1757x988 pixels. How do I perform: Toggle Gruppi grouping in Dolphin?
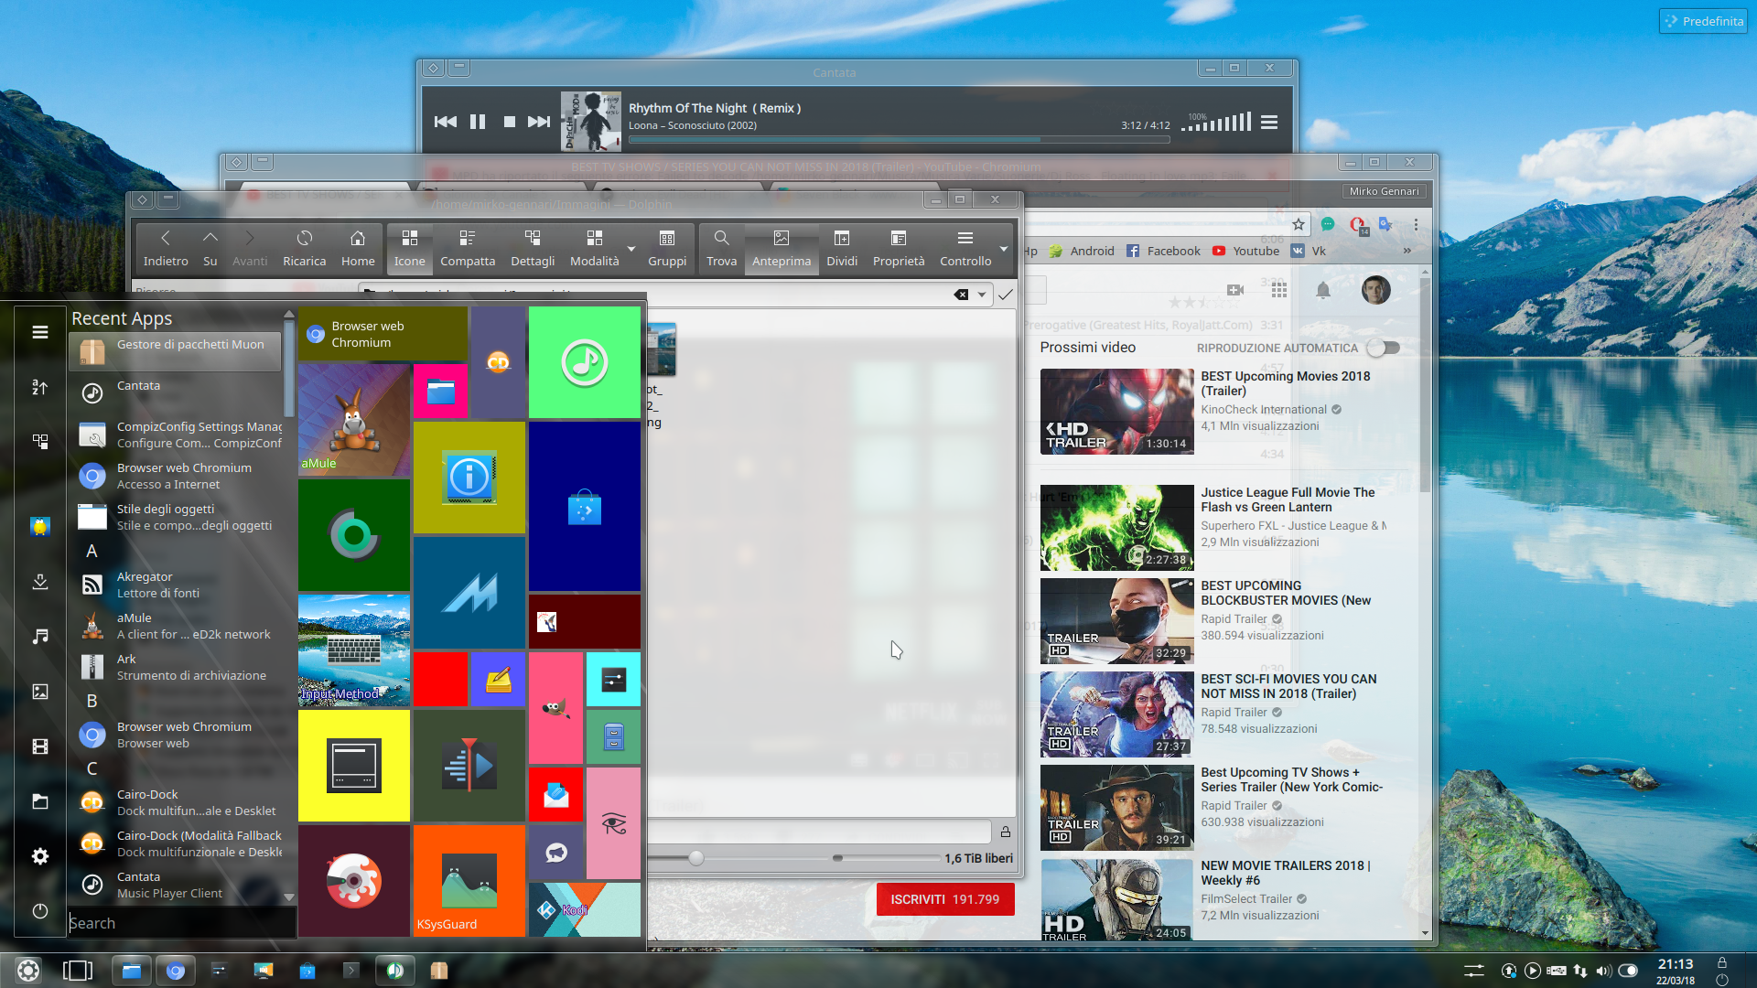pos(667,248)
